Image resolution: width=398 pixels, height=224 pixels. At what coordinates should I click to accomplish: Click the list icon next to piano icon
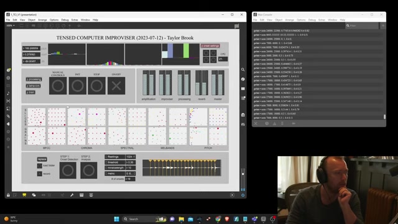[91, 195]
